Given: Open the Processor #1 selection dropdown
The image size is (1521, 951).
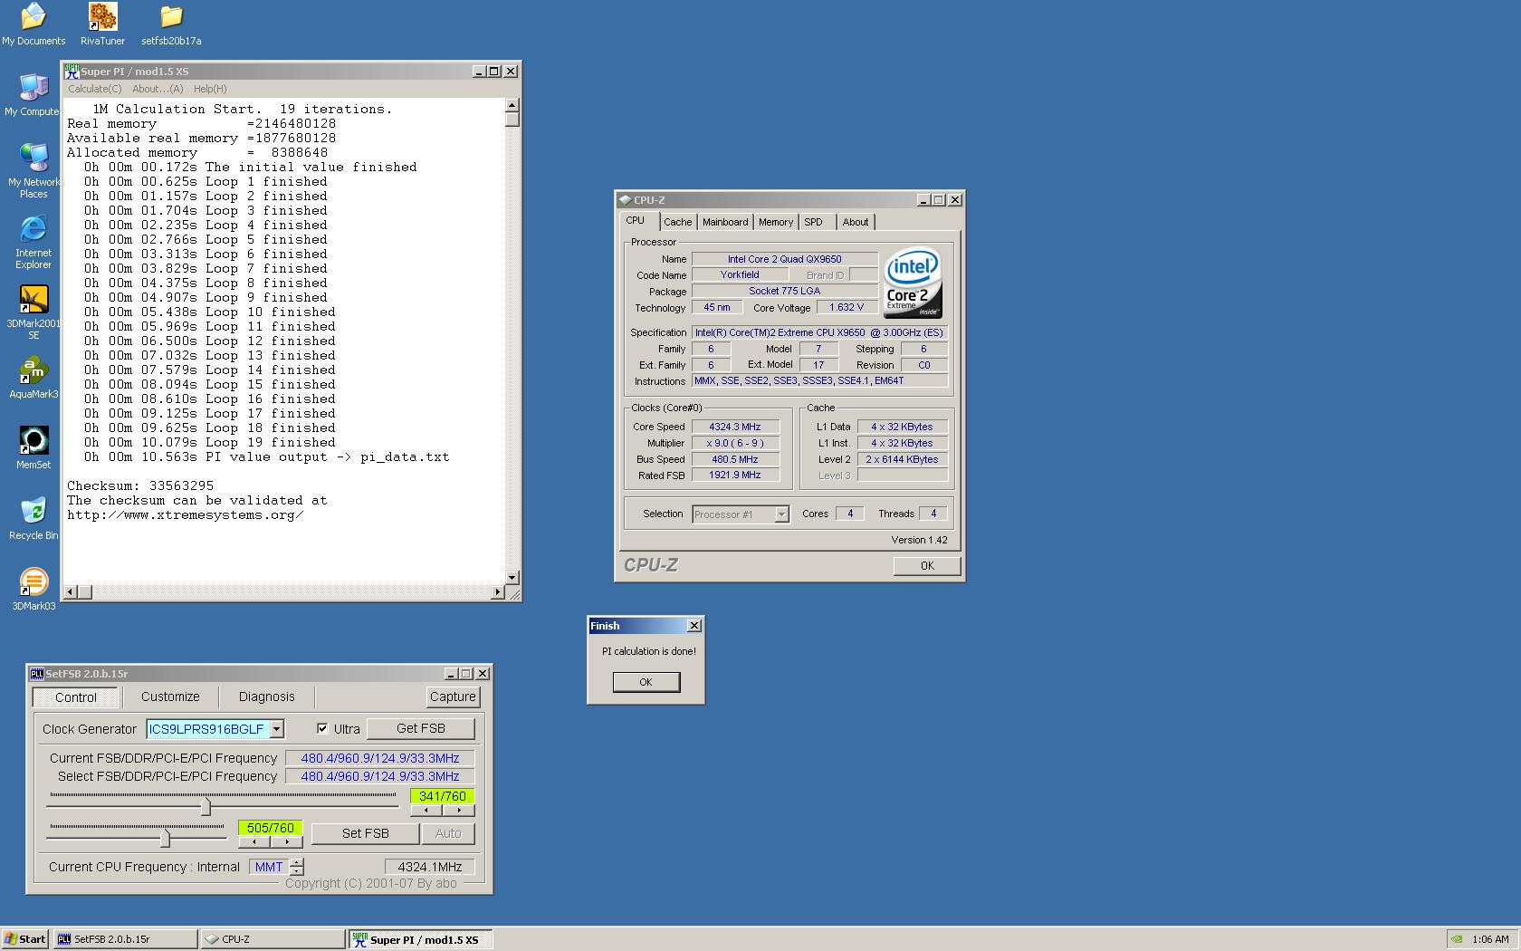Looking at the screenshot, I should point(781,514).
